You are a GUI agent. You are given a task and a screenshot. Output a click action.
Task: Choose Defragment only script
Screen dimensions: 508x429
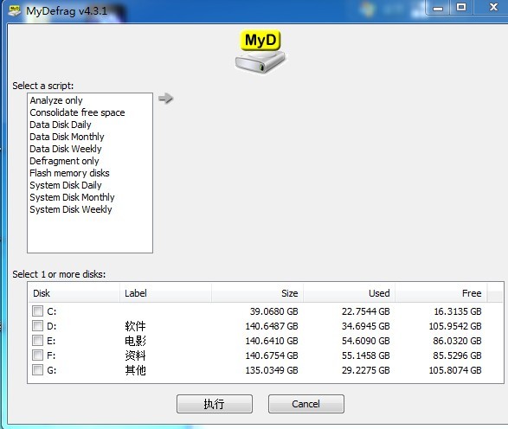(x=64, y=161)
